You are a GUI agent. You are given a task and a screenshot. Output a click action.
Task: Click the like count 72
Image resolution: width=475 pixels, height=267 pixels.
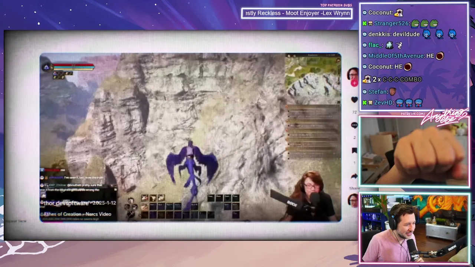coord(354,112)
